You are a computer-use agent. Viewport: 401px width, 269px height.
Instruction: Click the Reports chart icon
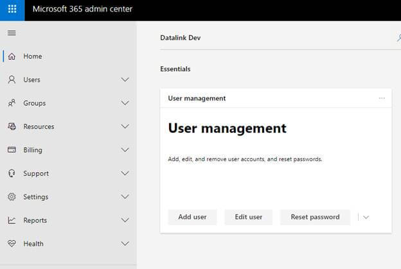12,220
